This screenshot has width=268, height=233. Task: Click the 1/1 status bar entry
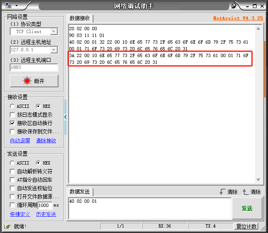pyautogui.click(x=120, y=226)
